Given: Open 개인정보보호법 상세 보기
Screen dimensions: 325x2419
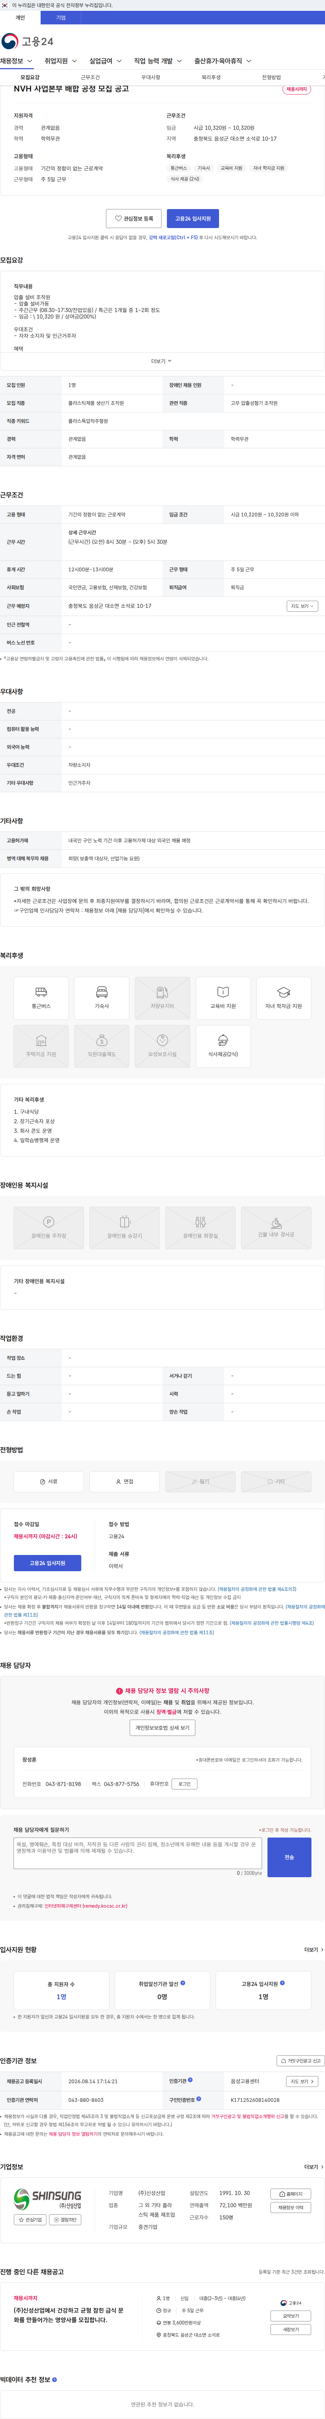Looking at the screenshot, I should (x=162, y=1727).
